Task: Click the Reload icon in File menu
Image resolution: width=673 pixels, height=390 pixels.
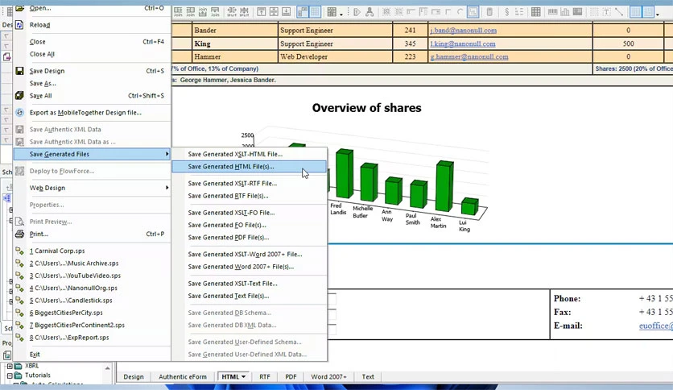Action: pos(19,25)
